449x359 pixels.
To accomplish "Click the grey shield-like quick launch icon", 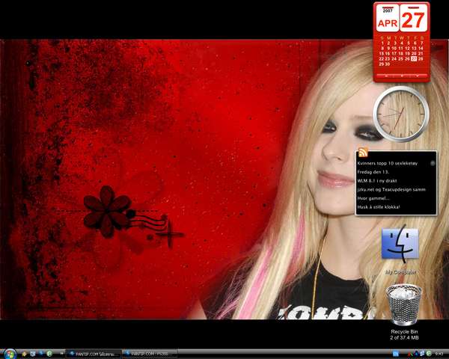I will [33, 354].
